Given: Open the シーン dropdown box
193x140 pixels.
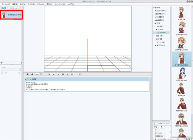Looking at the screenshot, I should point(11,70).
